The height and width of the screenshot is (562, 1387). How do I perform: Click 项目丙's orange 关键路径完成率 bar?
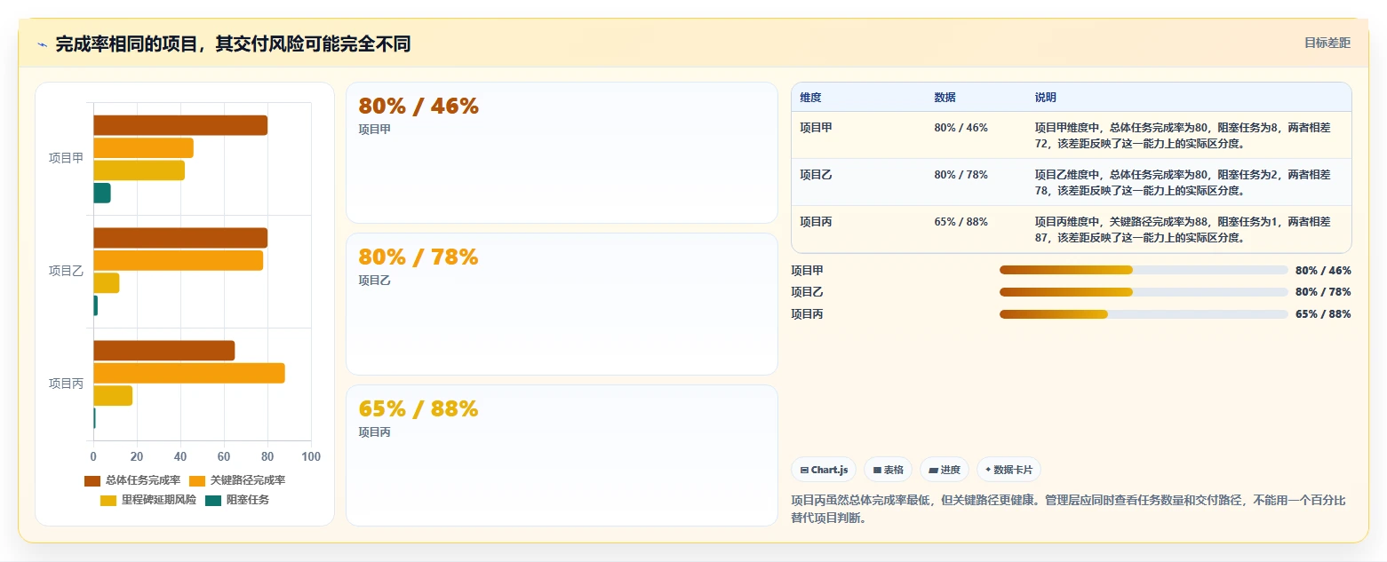tap(189, 373)
